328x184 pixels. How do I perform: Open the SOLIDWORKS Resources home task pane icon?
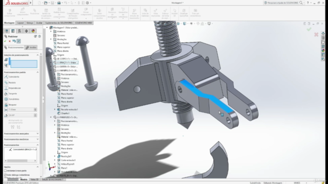point(323,34)
